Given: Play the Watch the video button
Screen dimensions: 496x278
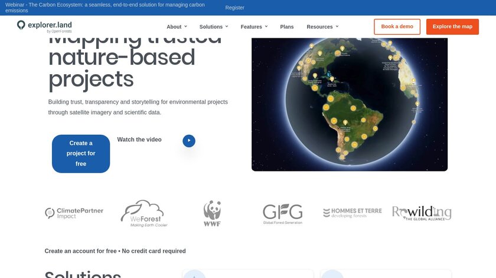Looking at the screenshot, I should coord(188,141).
